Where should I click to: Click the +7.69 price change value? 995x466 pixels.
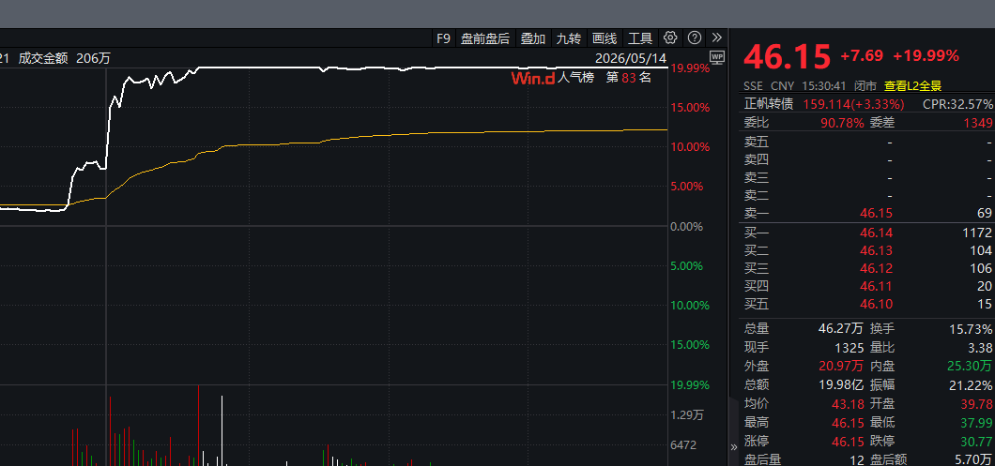click(x=862, y=56)
